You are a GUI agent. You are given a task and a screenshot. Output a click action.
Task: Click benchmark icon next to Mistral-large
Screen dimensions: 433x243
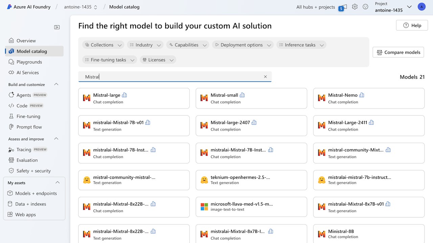(x=124, y=95)
